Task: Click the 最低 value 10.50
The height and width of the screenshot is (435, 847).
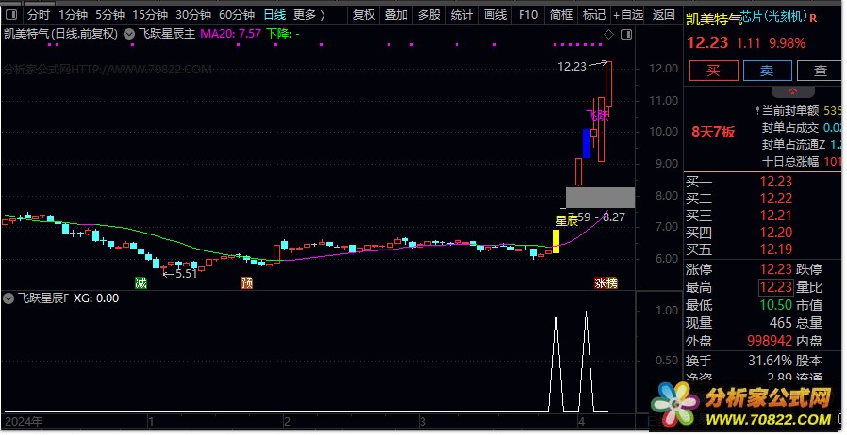Action: point(775,305)
